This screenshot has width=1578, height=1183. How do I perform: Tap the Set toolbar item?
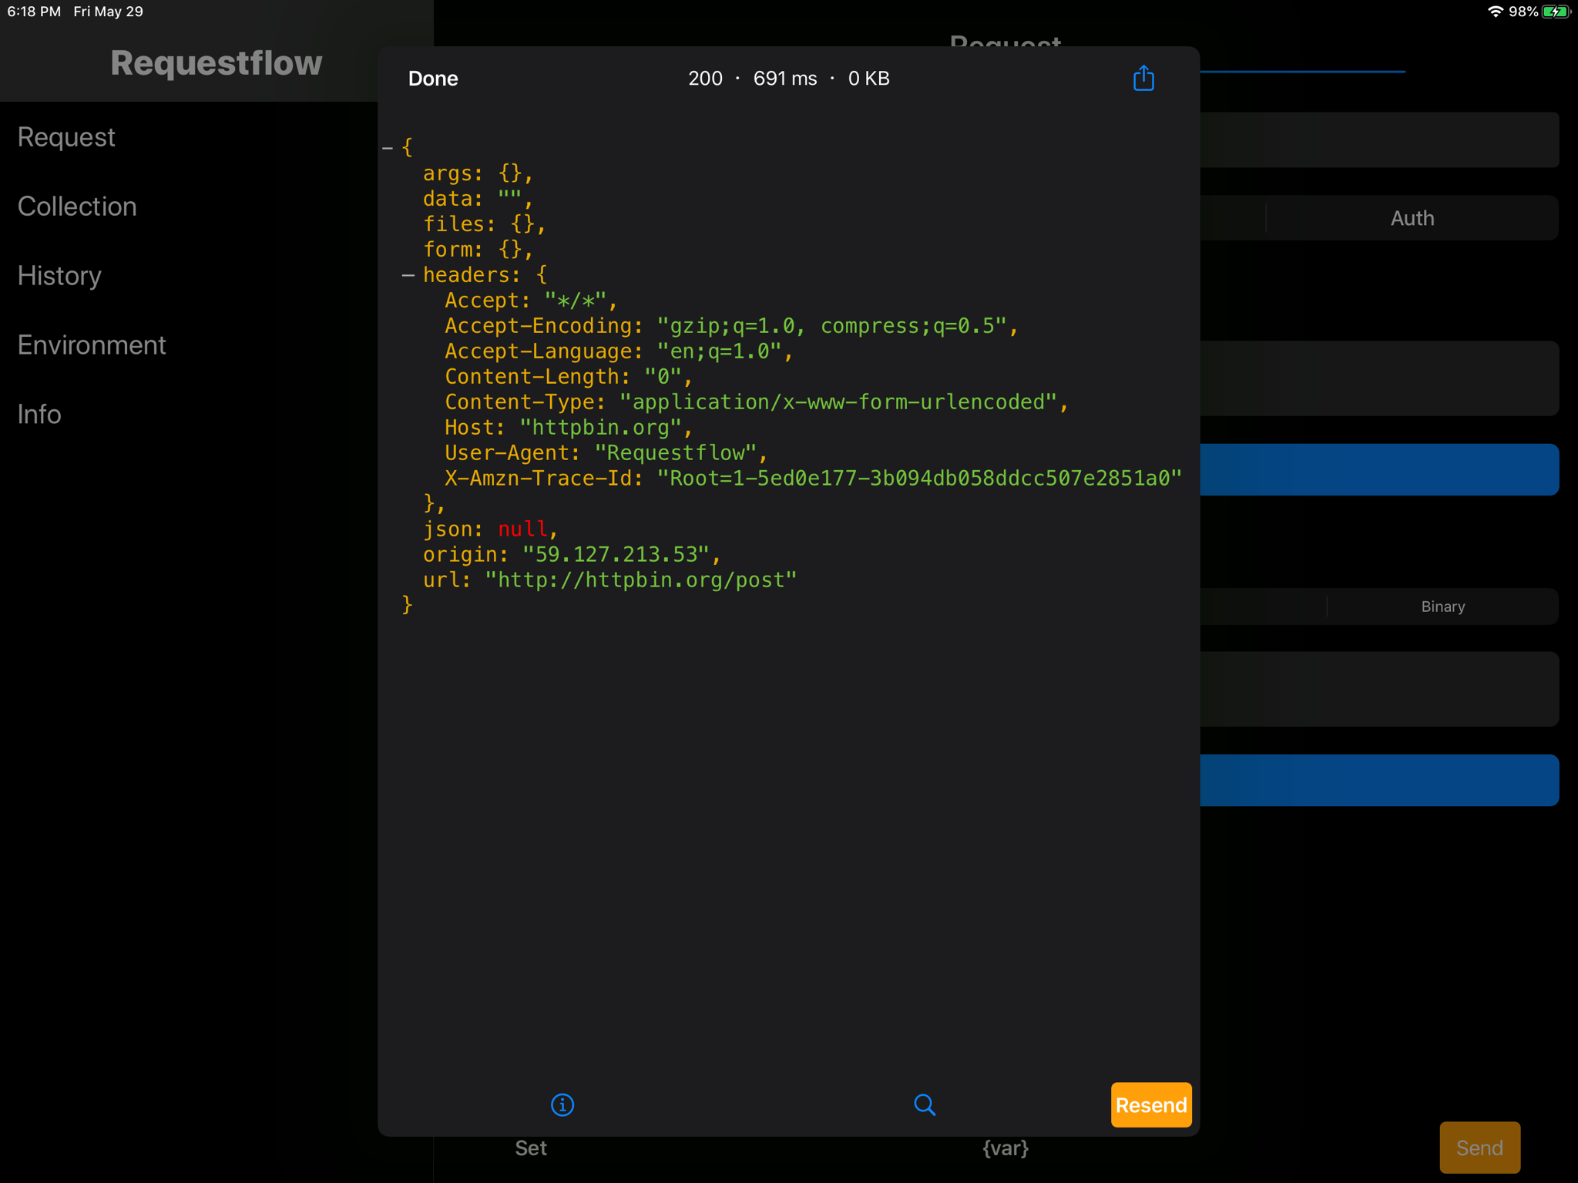tap(531, 1148)
